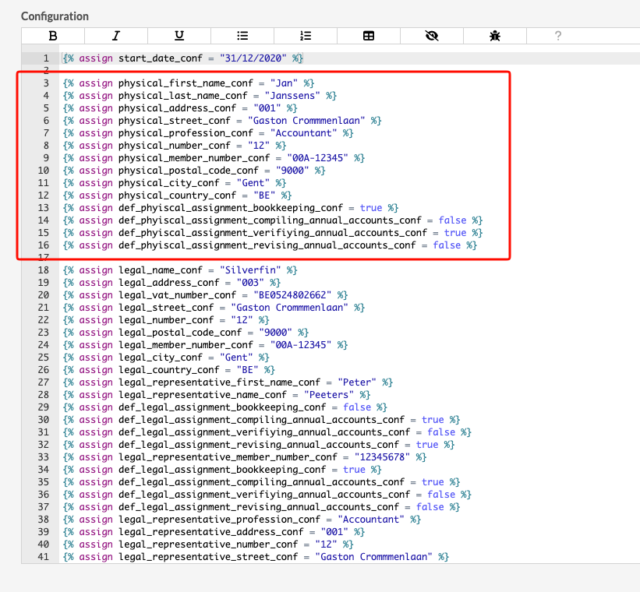Screen dimensions: 640x592
Task: Click legal_street_conf "Gaston Crommenlaan" value
Action: (x=289, y=307)
